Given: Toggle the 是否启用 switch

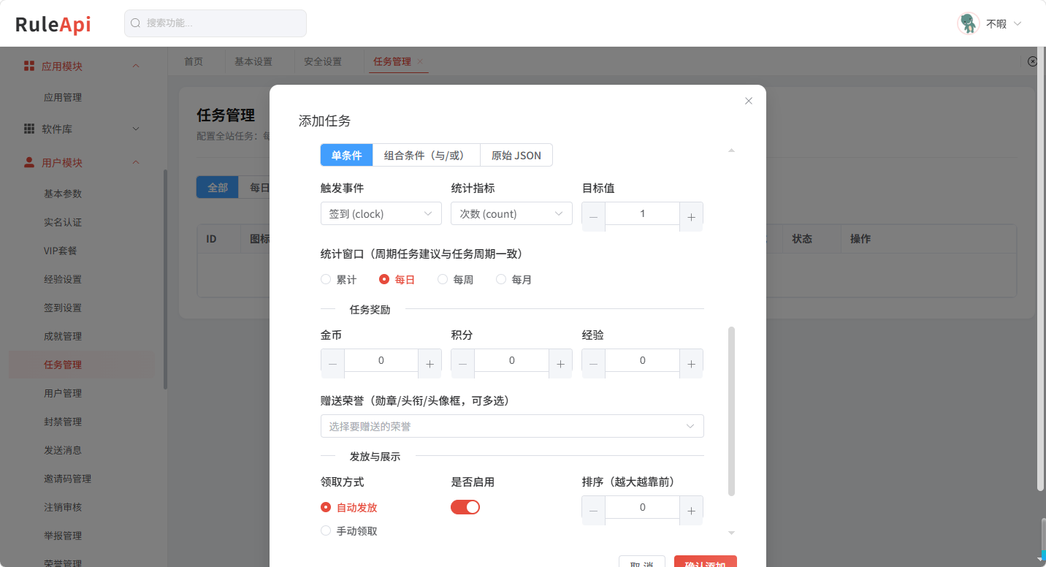Looking at the screenshot, I should point(465,507).
